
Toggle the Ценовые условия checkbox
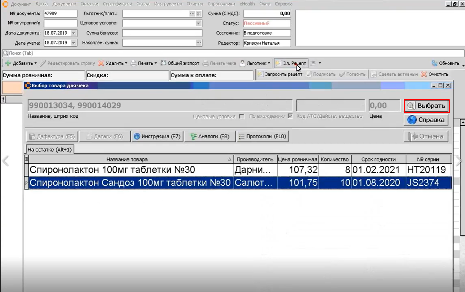(x=242, y=116)
